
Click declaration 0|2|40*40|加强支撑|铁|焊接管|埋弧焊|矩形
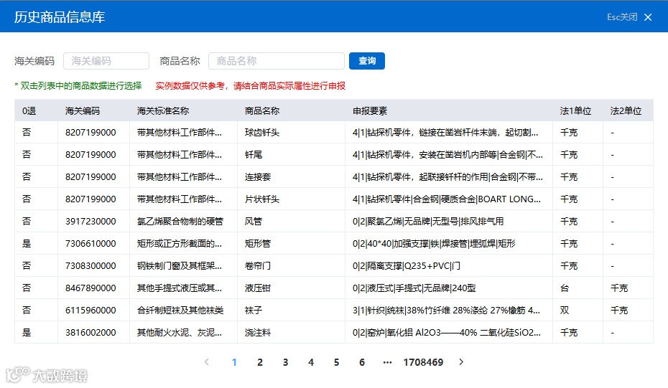pyautogui.click(x=434, y=243)
